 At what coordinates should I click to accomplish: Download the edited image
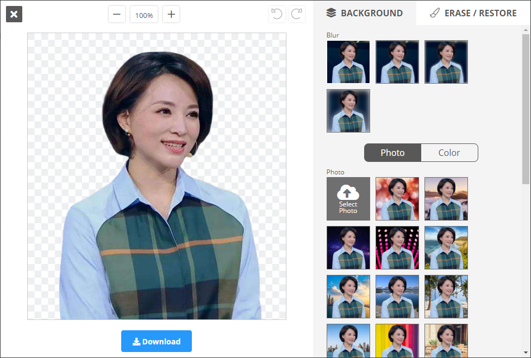click(157, 341)
